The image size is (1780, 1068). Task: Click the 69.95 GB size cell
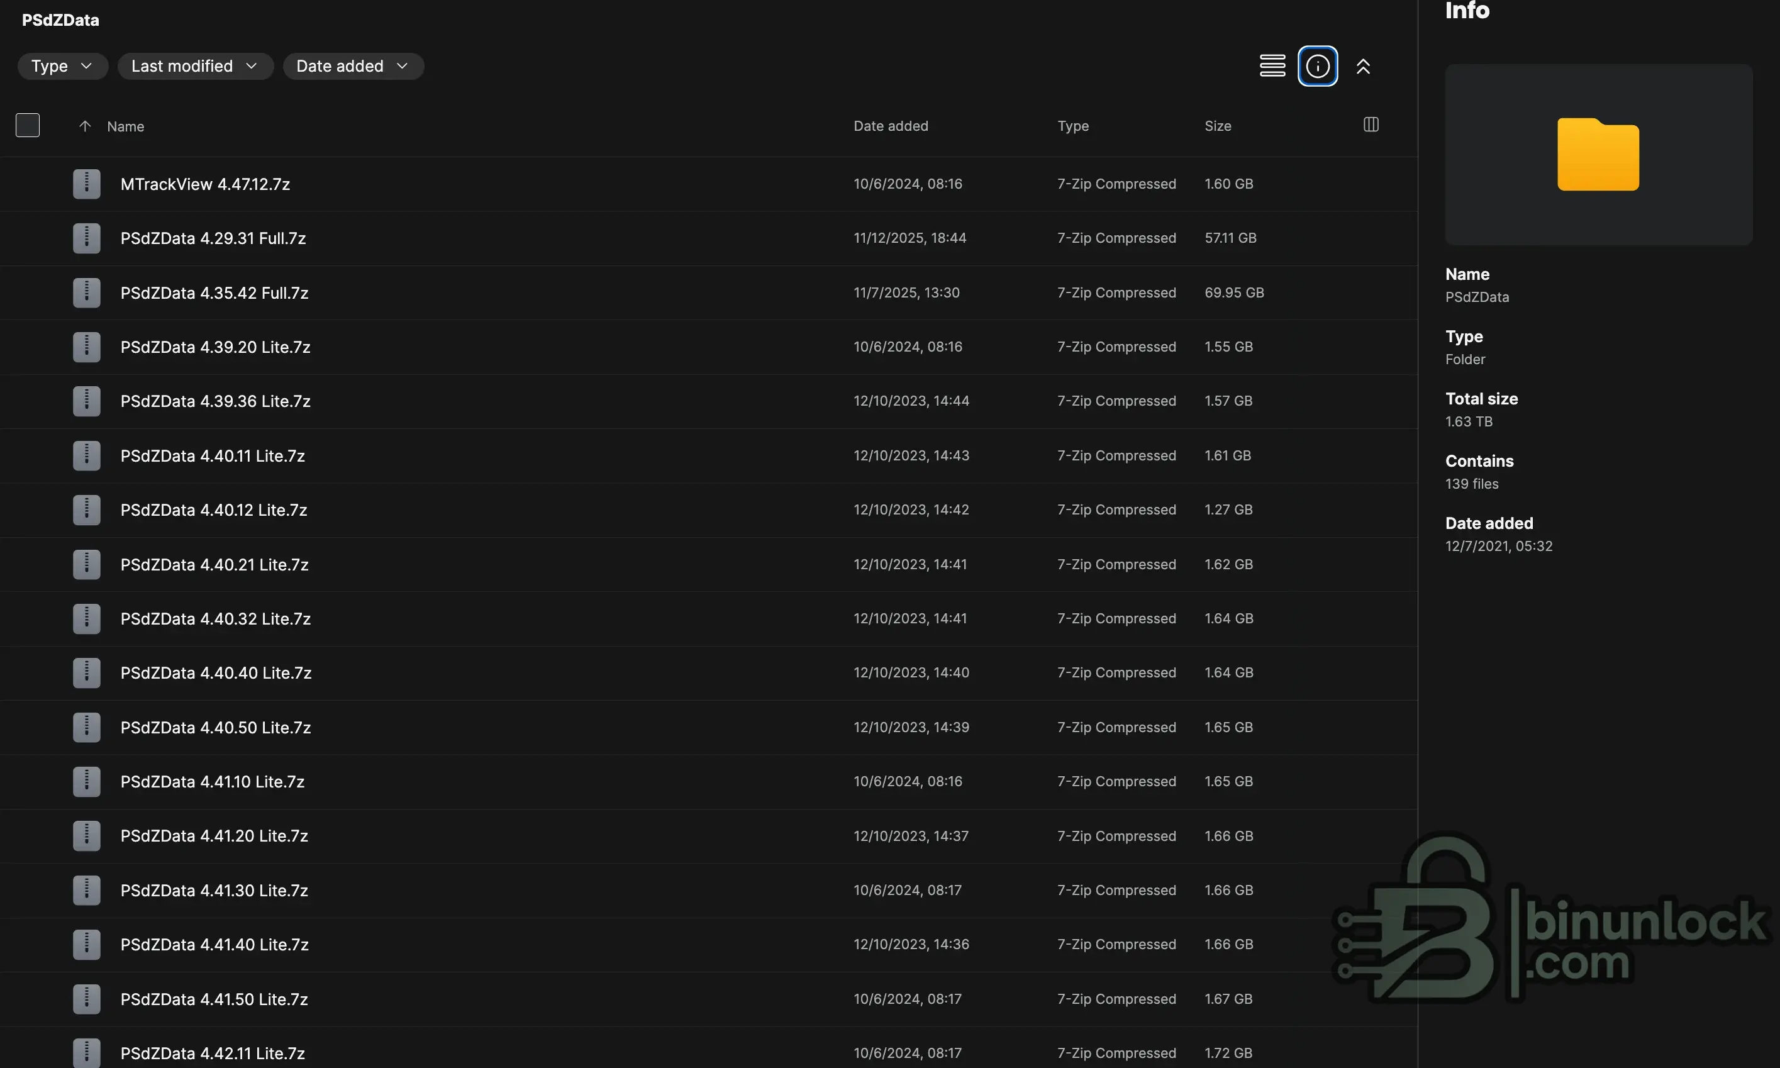tap(1234, 293)
